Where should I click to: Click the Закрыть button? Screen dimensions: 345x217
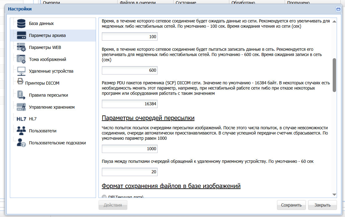pyautogui.click(x=322, y=205)
